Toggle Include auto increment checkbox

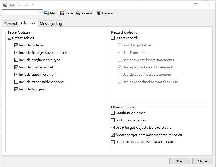16,75
